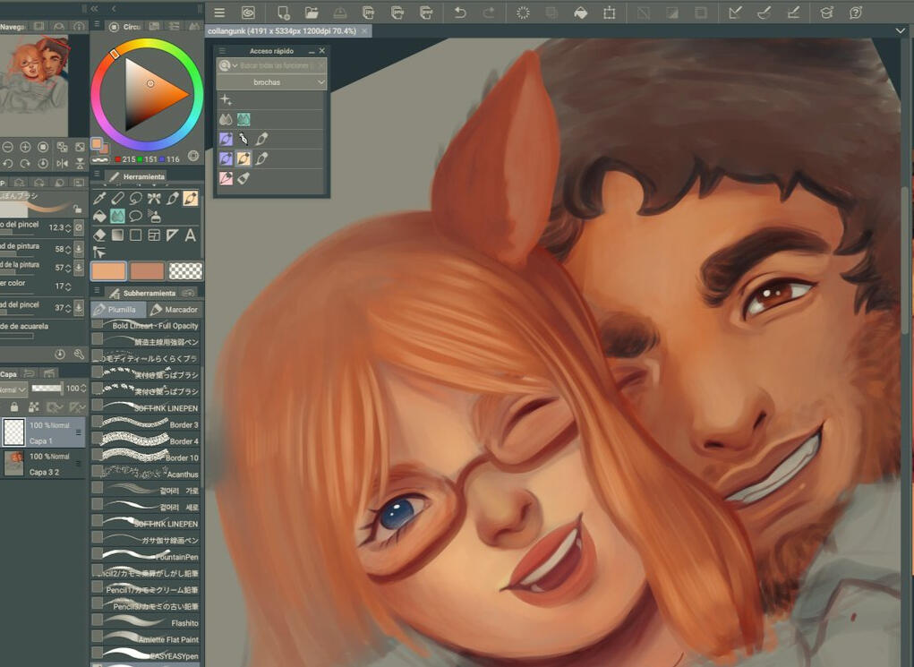Select the collangunk document tab
The height and width of the screenshot is (667, 914).
[282, 31]
